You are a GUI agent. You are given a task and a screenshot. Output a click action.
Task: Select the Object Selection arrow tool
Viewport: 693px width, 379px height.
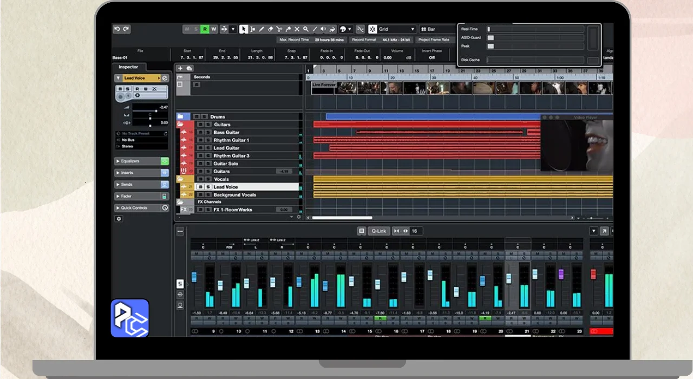(244, 29)
